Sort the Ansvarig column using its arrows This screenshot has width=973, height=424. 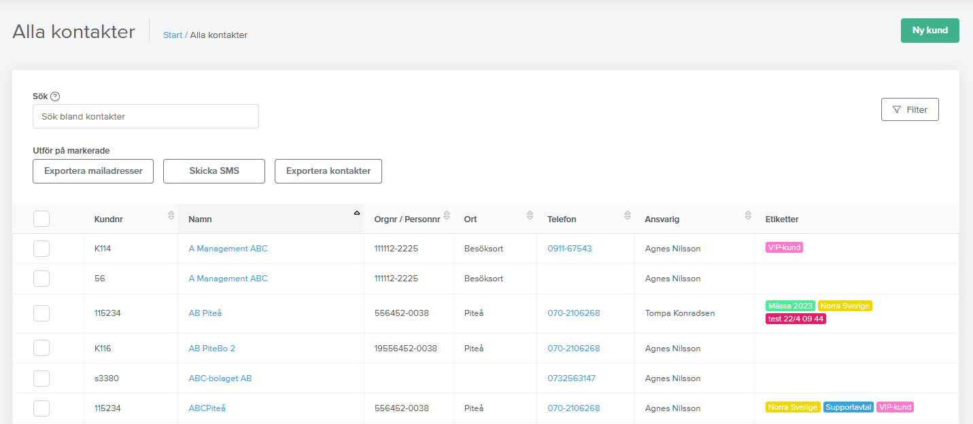click(748, 215)
